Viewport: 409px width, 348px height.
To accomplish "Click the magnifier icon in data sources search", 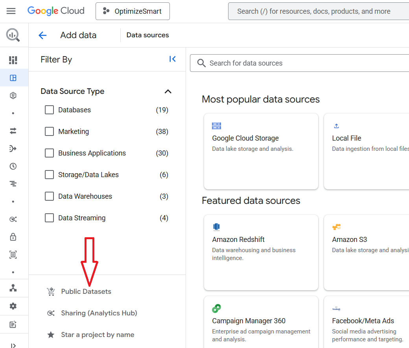I will pos(201,63).
